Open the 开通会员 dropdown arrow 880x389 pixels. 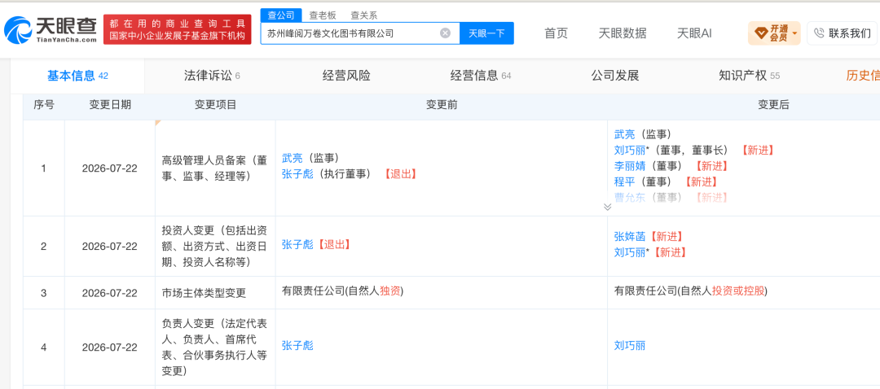click(x=794, y=33)
